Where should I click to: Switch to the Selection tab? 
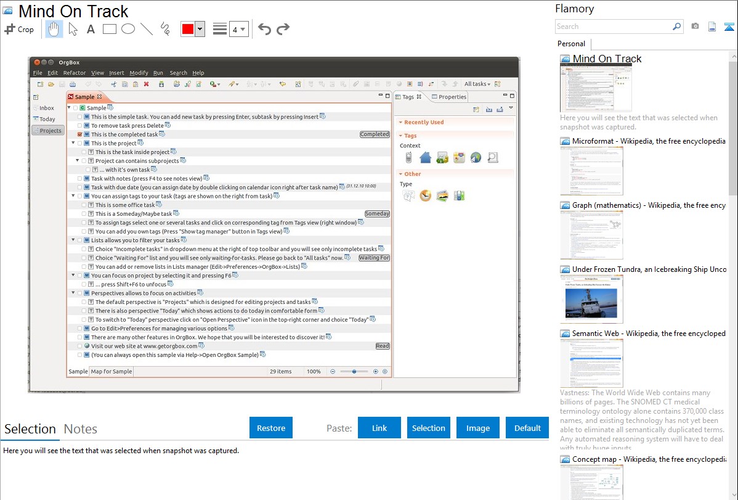(30, 429)
